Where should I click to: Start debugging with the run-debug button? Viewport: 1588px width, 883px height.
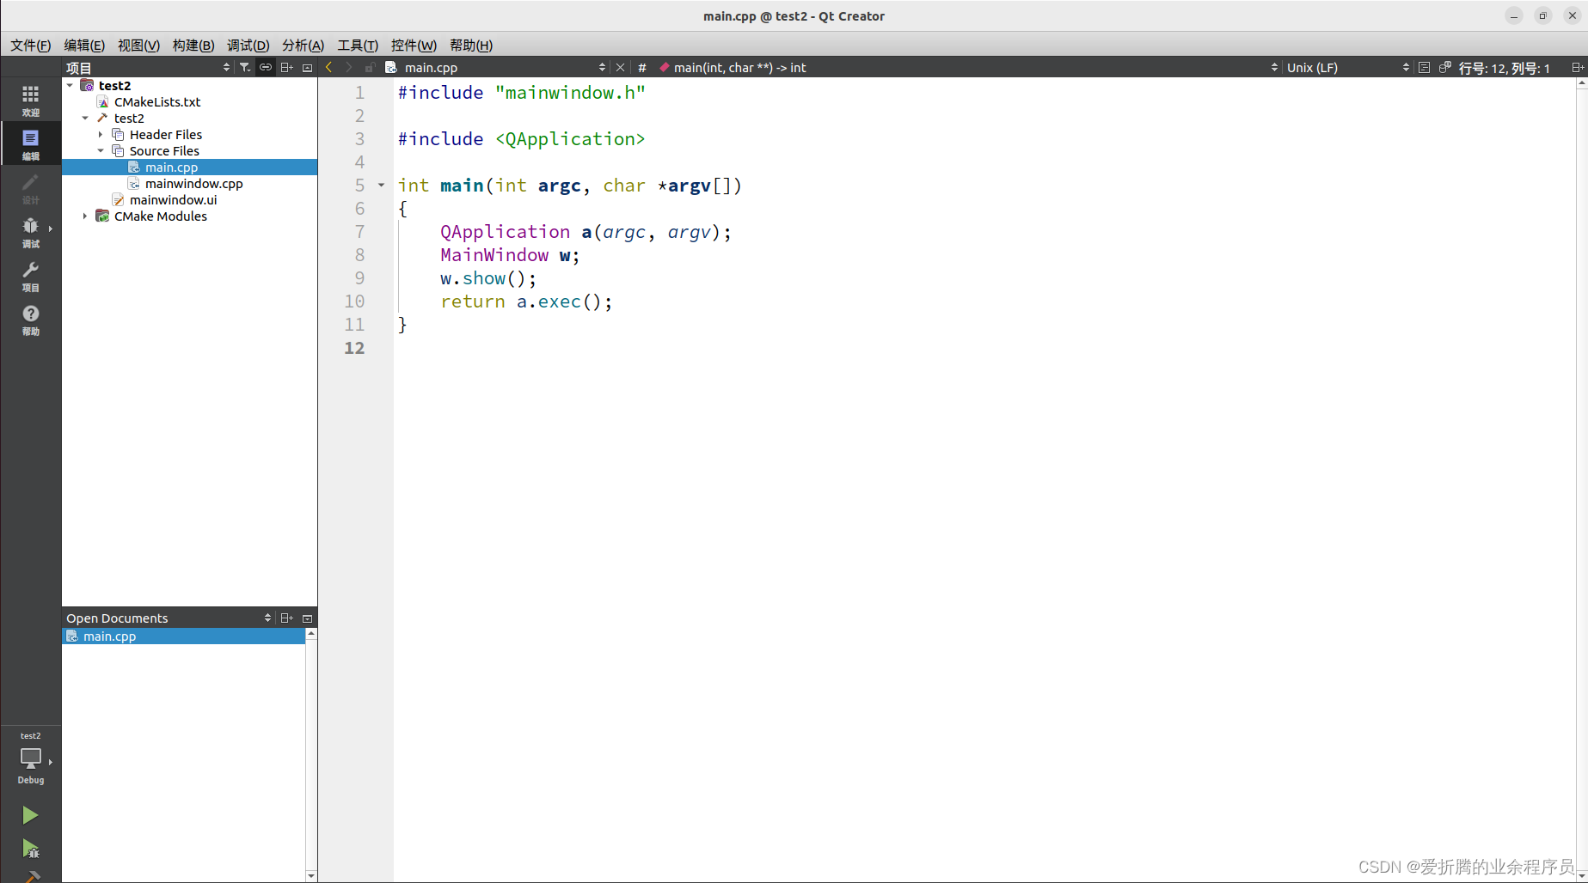tap(30, 849)
